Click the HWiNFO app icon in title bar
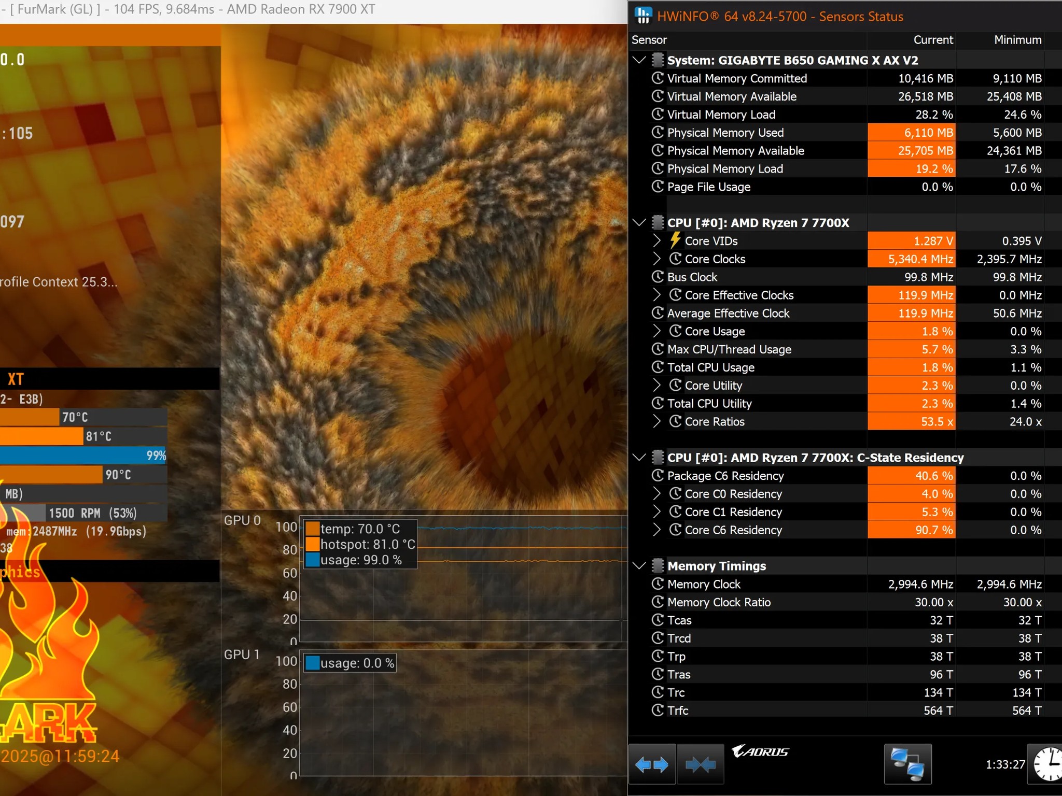 643,16
